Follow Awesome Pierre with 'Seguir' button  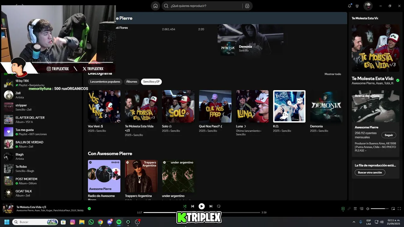pos(389,135)
